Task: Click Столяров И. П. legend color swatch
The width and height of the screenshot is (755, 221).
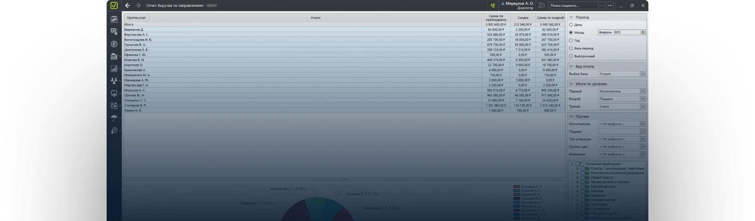Action: 516,186
